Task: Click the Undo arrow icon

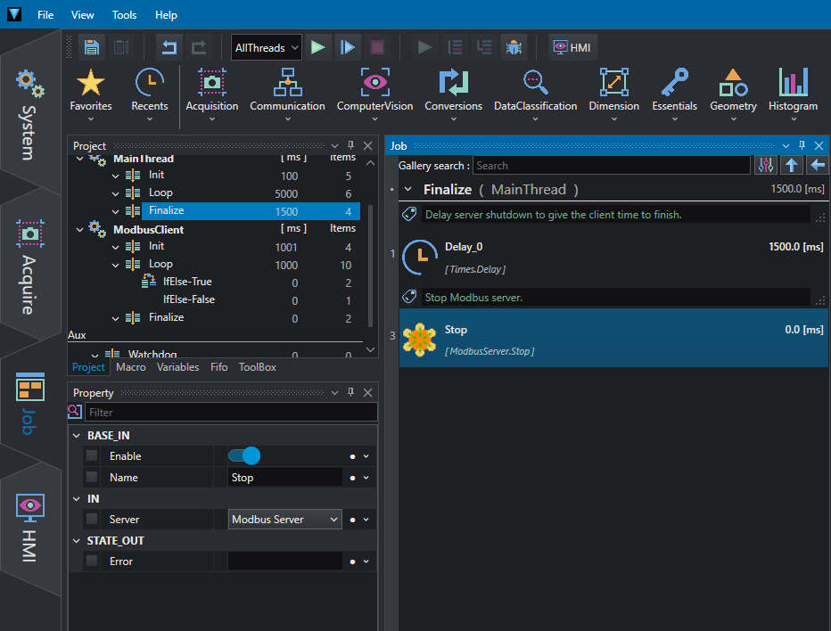Action: tap(169, 48)
